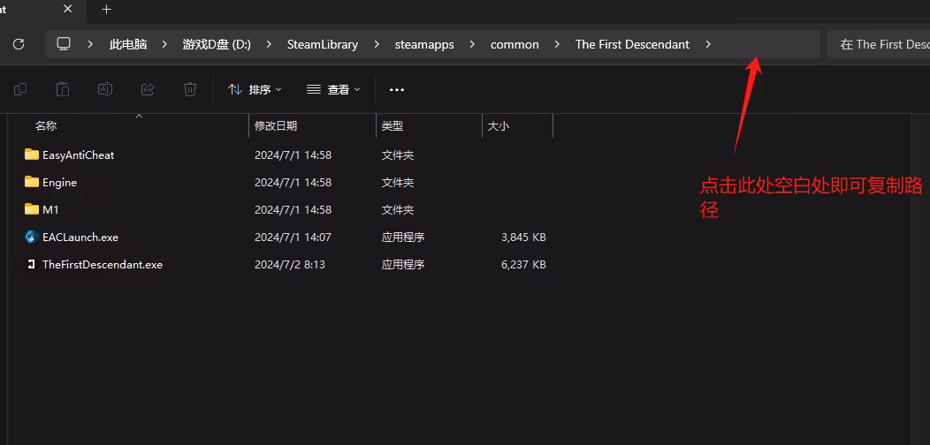
Task: Sort by 类型 column header
Action: 392,125
